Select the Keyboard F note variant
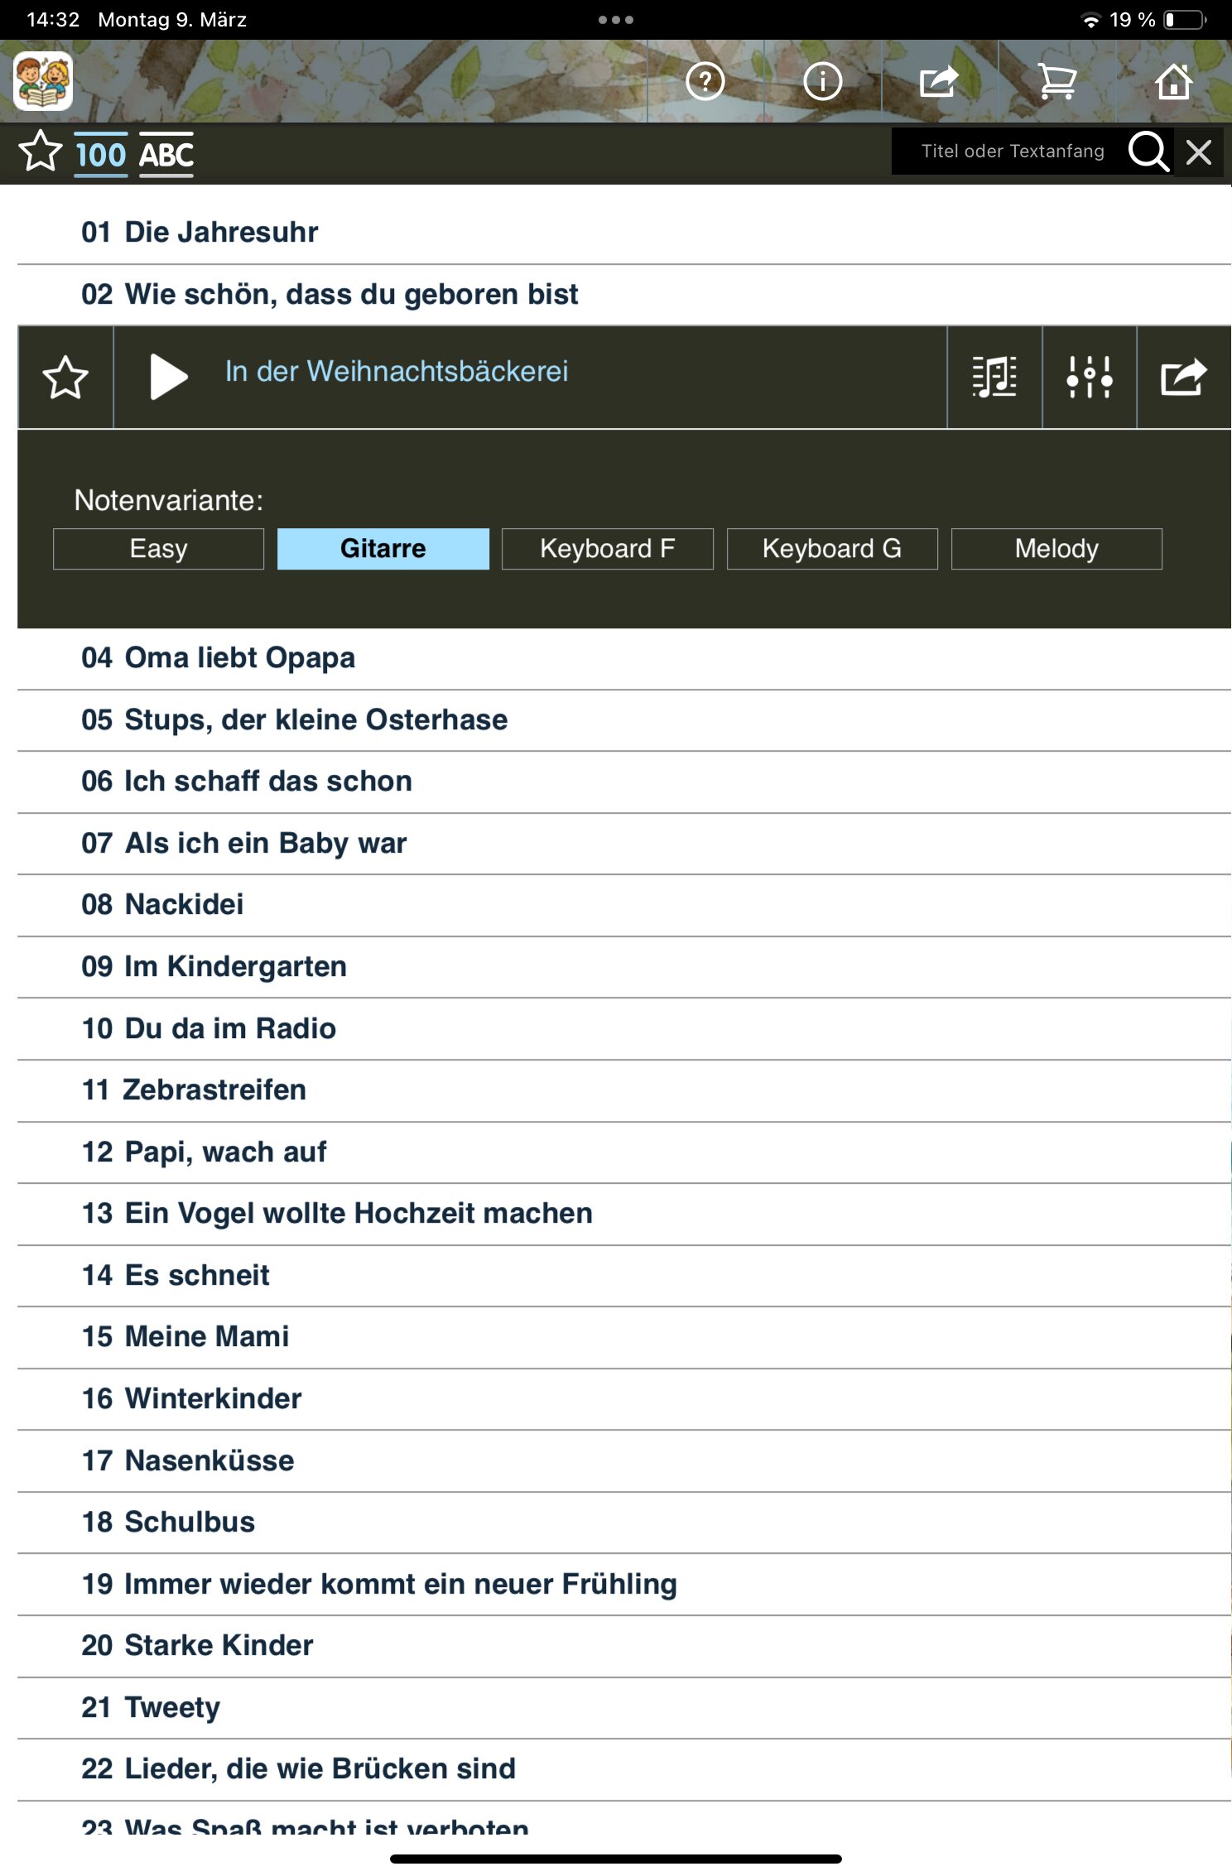 click(607, 549)
